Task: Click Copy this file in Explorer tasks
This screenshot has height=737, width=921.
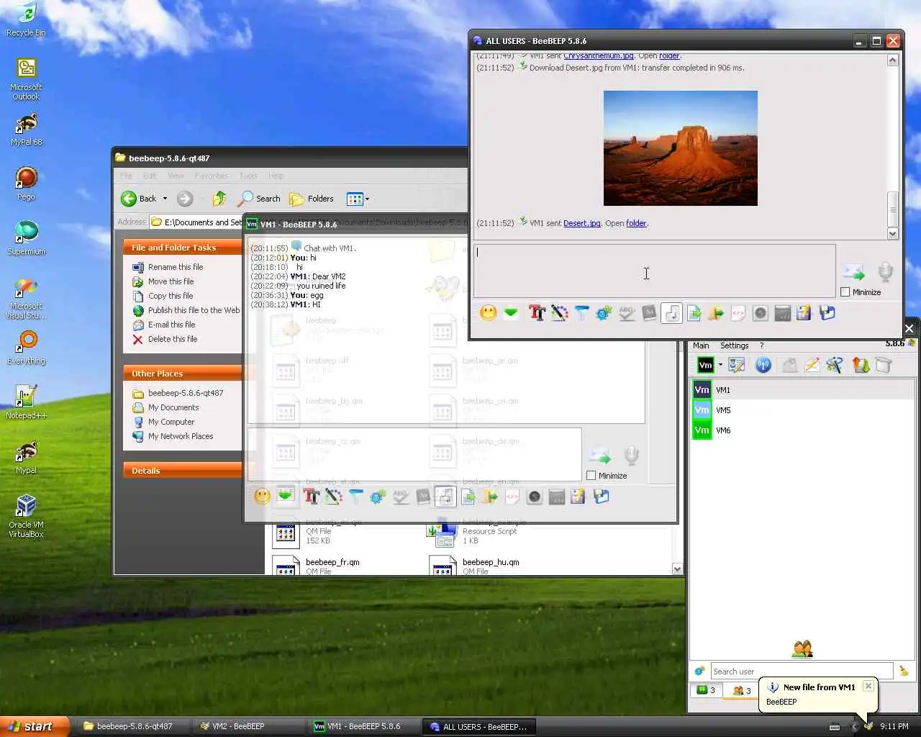Action: point(171,296)
